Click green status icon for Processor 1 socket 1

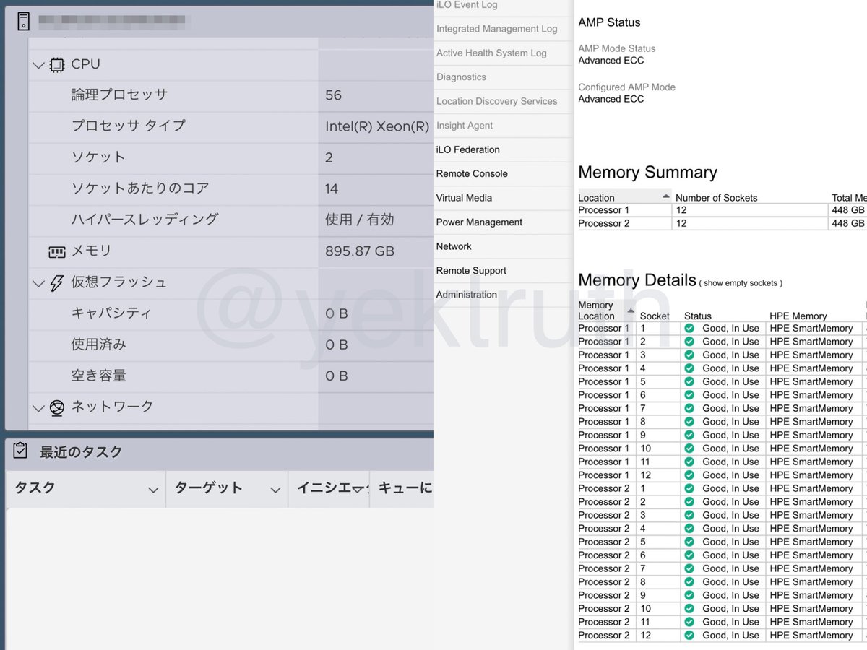click(x=689, y=328)
